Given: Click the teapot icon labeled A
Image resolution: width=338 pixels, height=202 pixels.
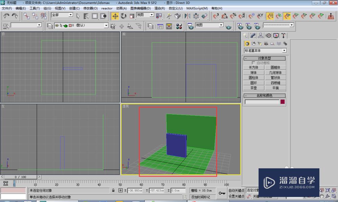Looking at the screenshot, I should click(x=240, y=26).
